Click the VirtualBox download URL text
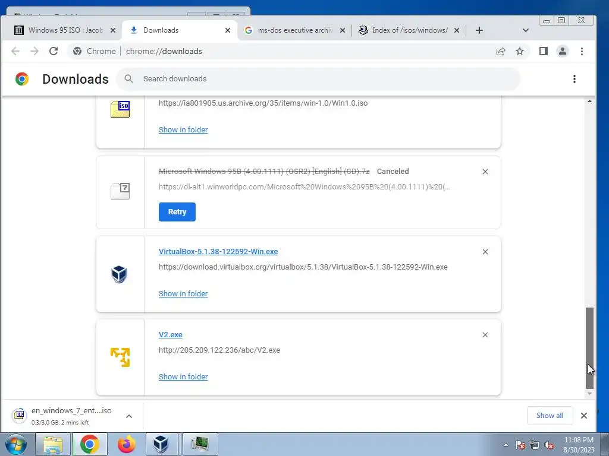The width and height of the screenshot is (609, 456). 303,267
